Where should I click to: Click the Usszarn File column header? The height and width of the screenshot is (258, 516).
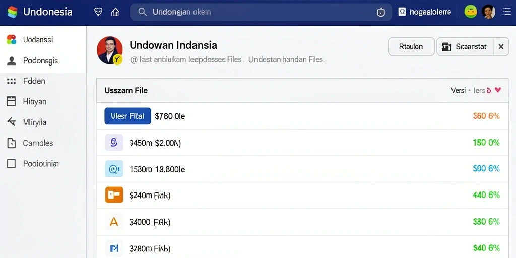(x=126, y=90)
